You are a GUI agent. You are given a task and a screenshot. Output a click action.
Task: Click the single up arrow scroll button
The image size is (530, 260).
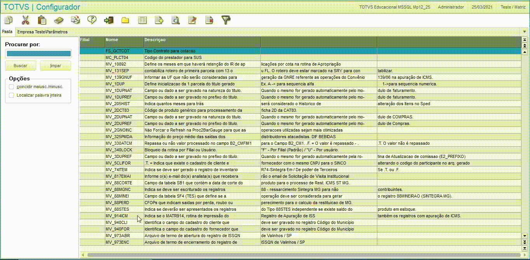[524, 51]
